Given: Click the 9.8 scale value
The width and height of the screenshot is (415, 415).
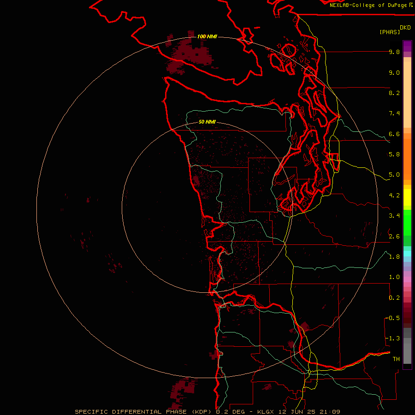Looking at the screenshot, I should click(394, 52).
